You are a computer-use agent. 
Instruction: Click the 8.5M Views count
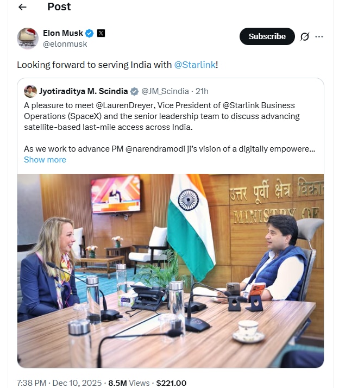coord(129,383)
